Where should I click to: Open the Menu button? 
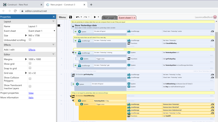(62, 17)
